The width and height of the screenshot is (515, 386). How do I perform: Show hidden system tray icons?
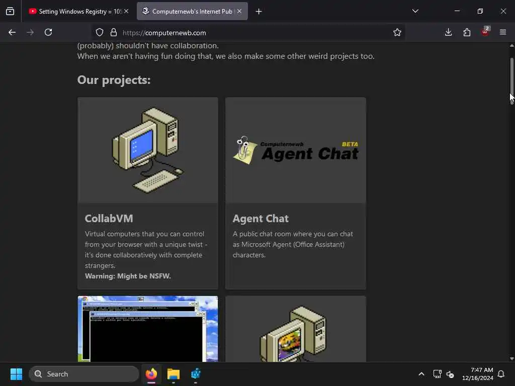(x=421, y=374)
